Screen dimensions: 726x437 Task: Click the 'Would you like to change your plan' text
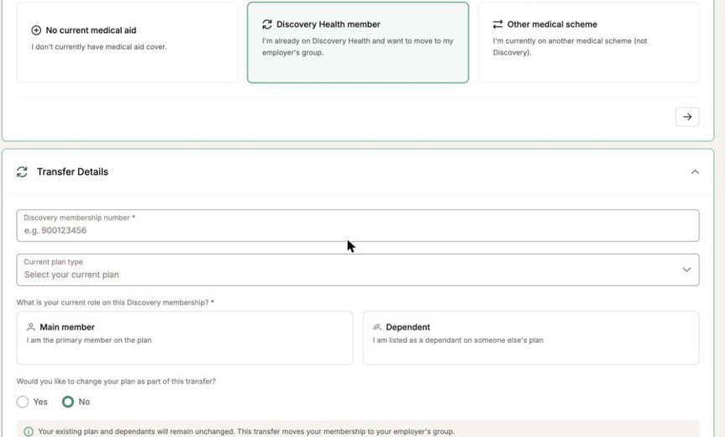[116, 382]
